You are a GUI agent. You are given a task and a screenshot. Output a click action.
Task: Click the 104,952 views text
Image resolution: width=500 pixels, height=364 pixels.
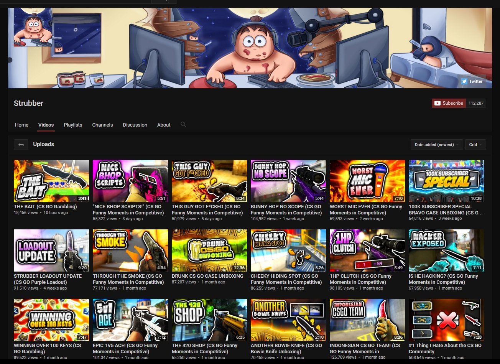point(264,219)
